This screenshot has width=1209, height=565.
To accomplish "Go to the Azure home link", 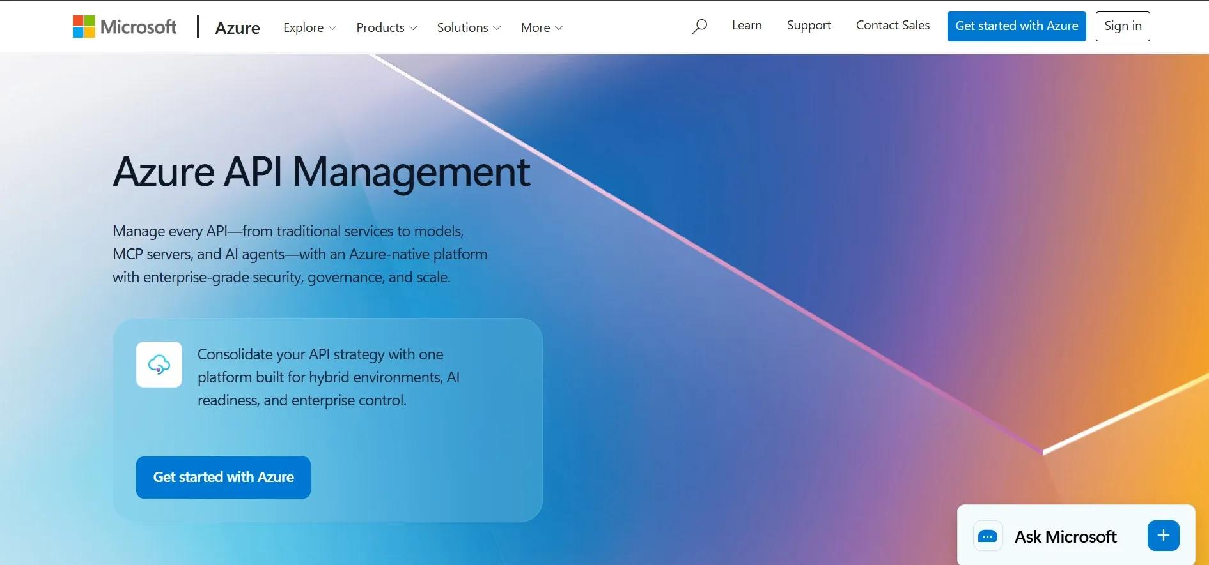I will [238, 27].
